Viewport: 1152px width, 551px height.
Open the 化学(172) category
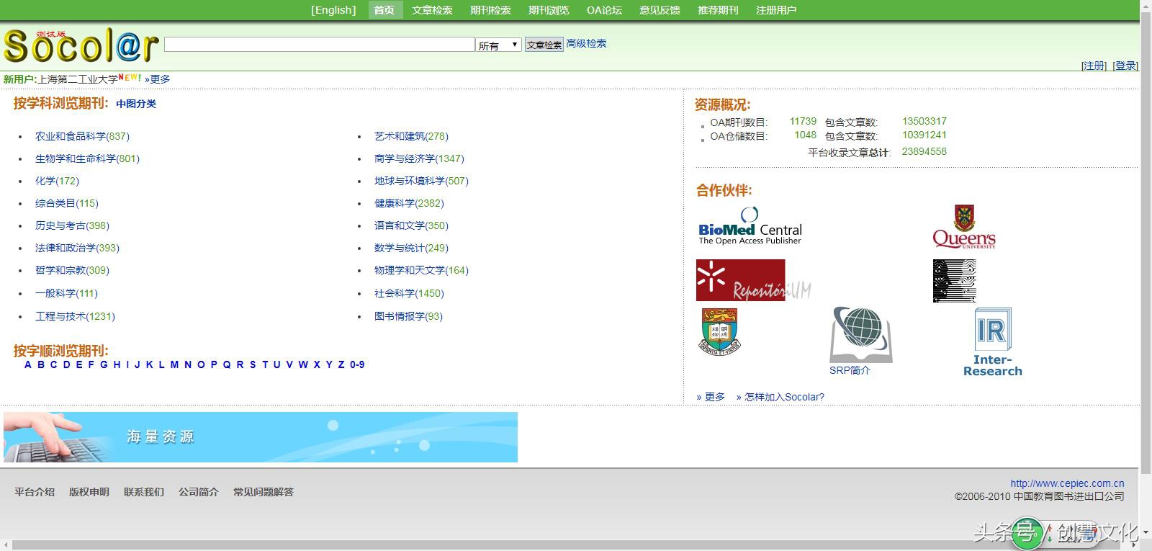(x=57, y=181)
